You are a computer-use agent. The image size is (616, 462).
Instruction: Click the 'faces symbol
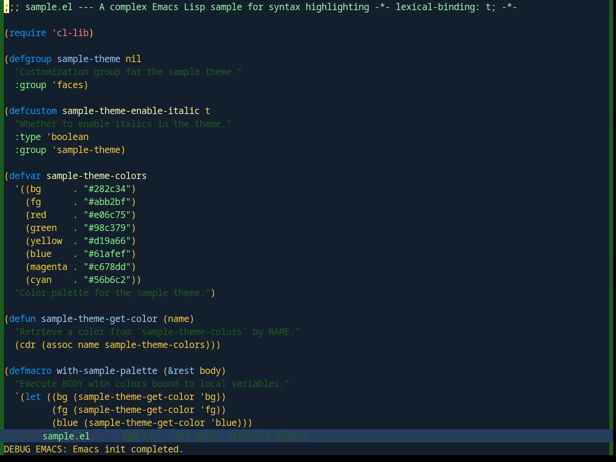click(x=68, y=85)
